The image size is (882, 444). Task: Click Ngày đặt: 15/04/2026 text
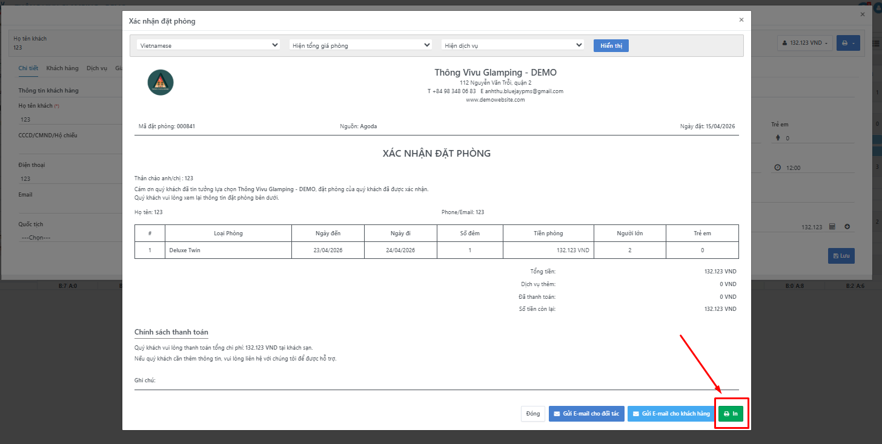pyautogui.click(x=708, y=126)
